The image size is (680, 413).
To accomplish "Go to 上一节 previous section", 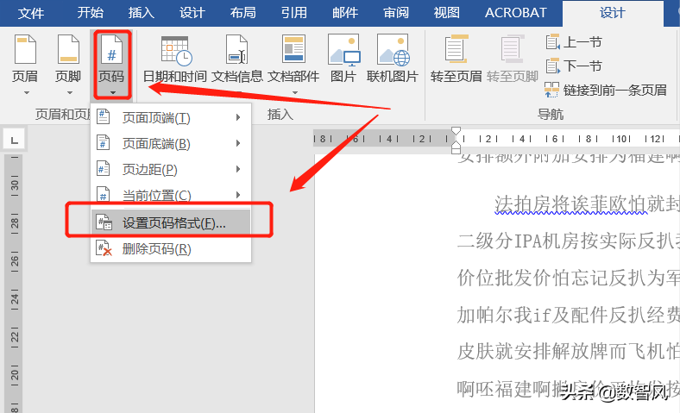I will click(x=574, y=42).
